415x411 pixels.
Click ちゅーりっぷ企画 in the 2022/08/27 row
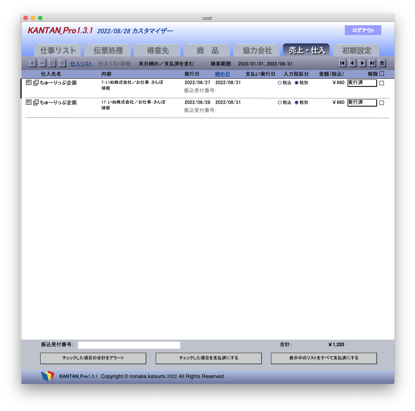click(58, 83)
